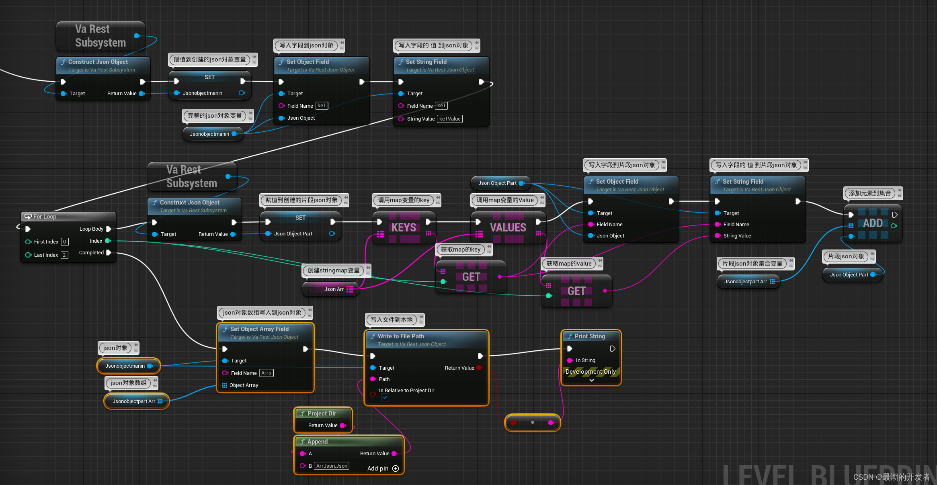Viewport: 937px width, 485px height.
Task: Select the VALUES map node
Action: (x=508, y=227)
